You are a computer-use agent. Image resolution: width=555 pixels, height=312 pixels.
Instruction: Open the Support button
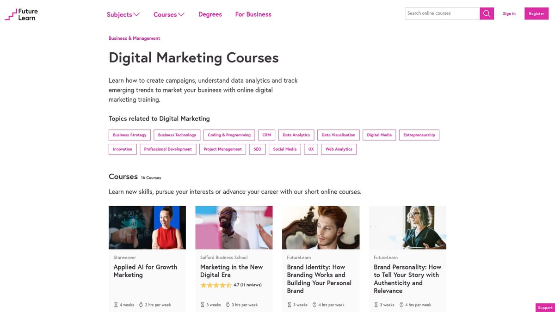tap(545, 308)
